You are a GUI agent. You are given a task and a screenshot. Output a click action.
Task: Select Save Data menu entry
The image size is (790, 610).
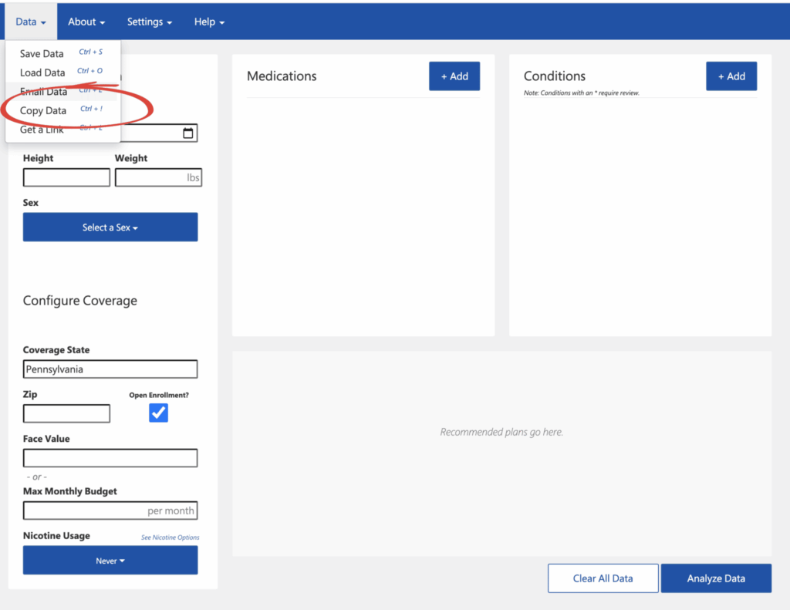click(42, 54)
